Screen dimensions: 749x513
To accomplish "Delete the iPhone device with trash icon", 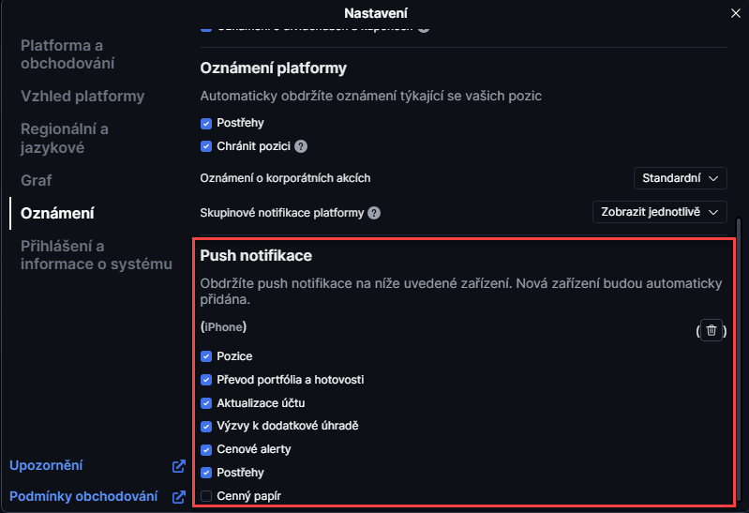I will click(x=712, y=330).
